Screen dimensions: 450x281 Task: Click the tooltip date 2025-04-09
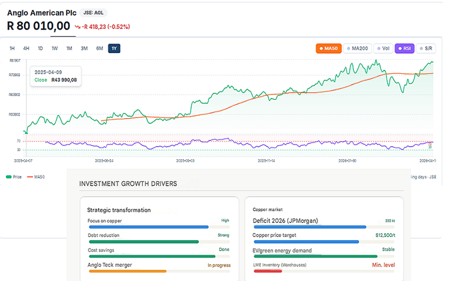coord(48,72)
